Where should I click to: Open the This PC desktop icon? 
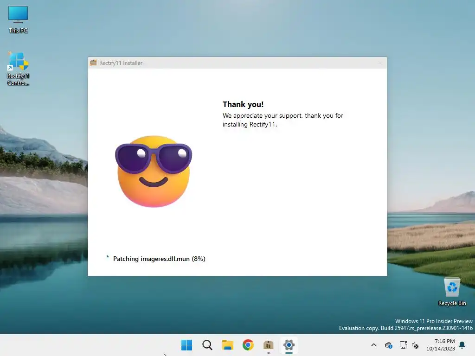pyautogui.click(x=18, y=19)
